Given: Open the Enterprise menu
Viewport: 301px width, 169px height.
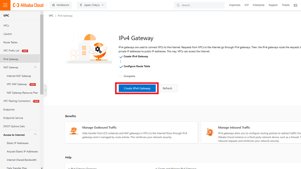Looking at the screenshot, I should pos(259,5).
